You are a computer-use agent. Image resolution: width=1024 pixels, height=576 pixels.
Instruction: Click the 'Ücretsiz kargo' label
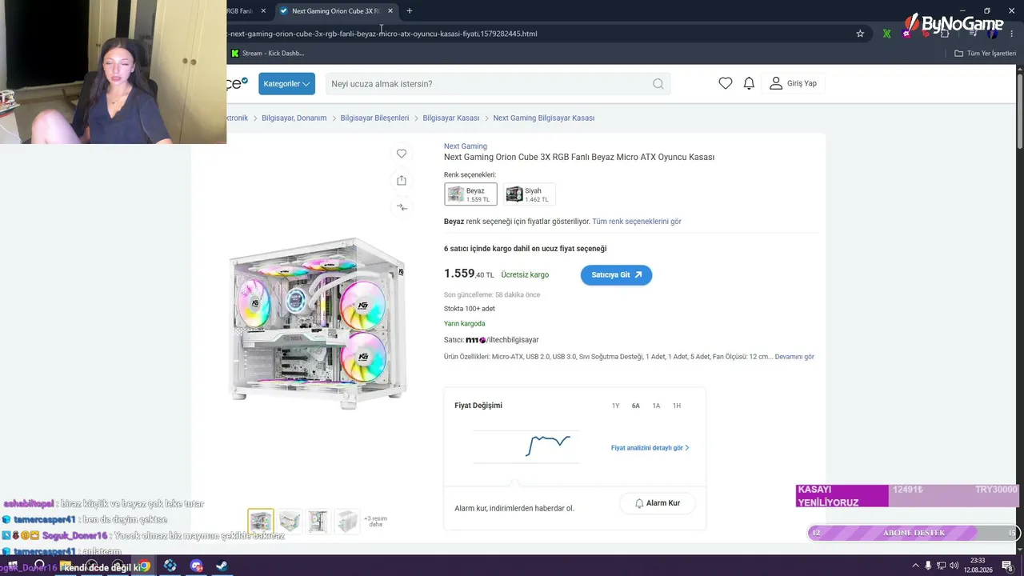click(525, 275)
